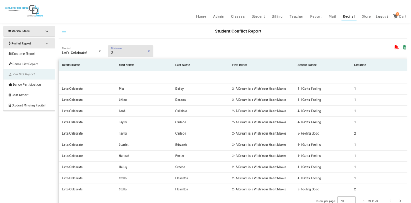Screen dimensions: 411x203
Task: Open the shopping cart icon
Action: (395, 16)
